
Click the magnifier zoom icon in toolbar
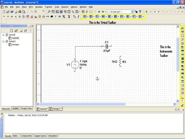click(x=49, y=12)
